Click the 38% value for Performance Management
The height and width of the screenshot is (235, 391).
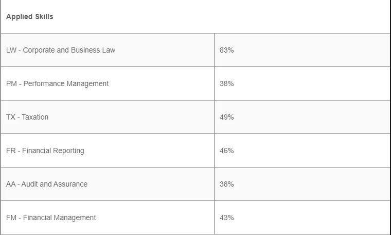(226, 83)
